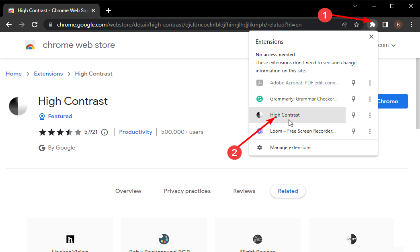Image resolution: width=420 pixels, height=252 pixels.
Task: Close the Extensions popup
Action: pos(371,37)
